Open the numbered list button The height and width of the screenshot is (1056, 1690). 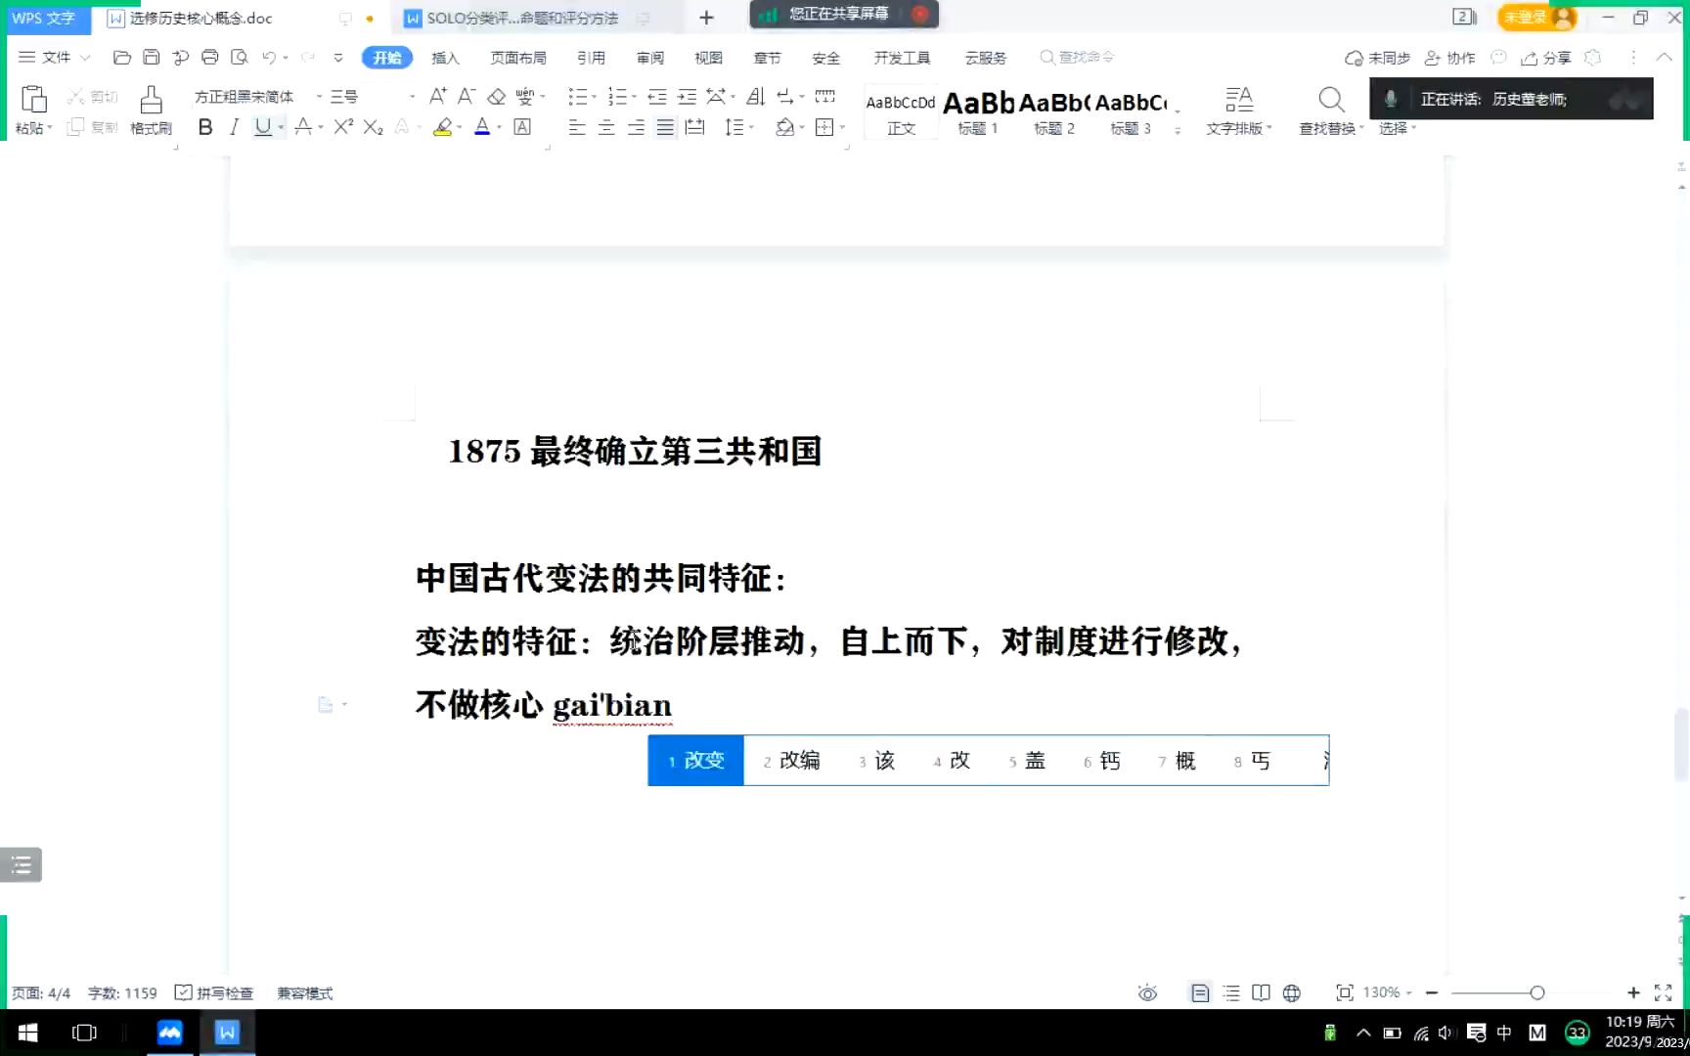pyautogui.click(x=617, y=96)
